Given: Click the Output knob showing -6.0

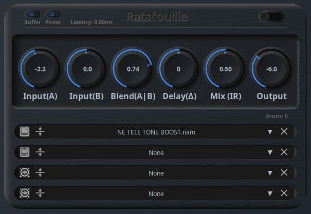Looking at the screenshot, I should 271,69.
